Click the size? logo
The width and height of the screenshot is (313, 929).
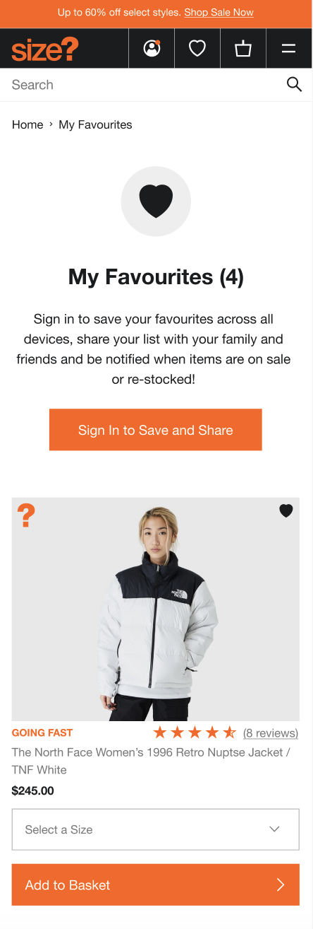point(45,49)
